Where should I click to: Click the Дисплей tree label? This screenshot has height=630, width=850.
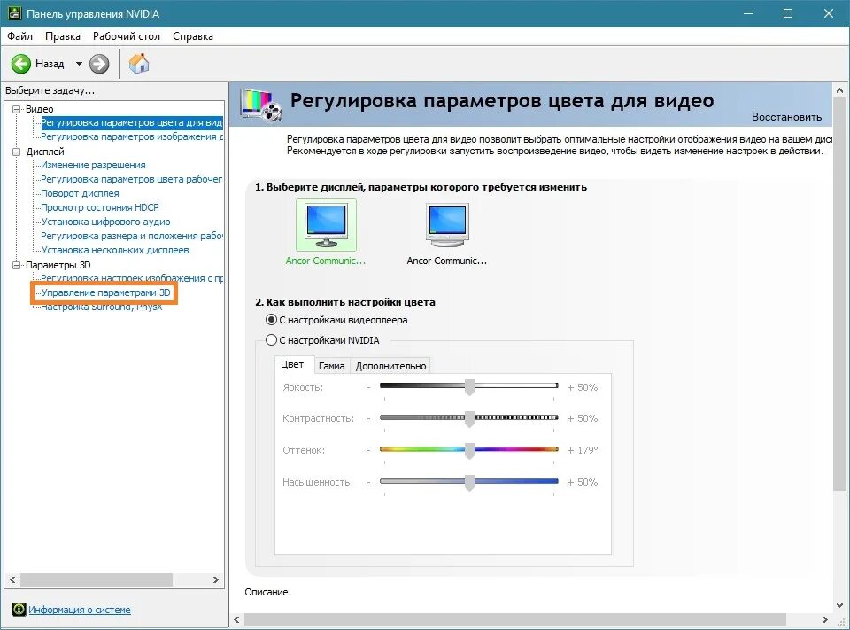pos(45,152)
